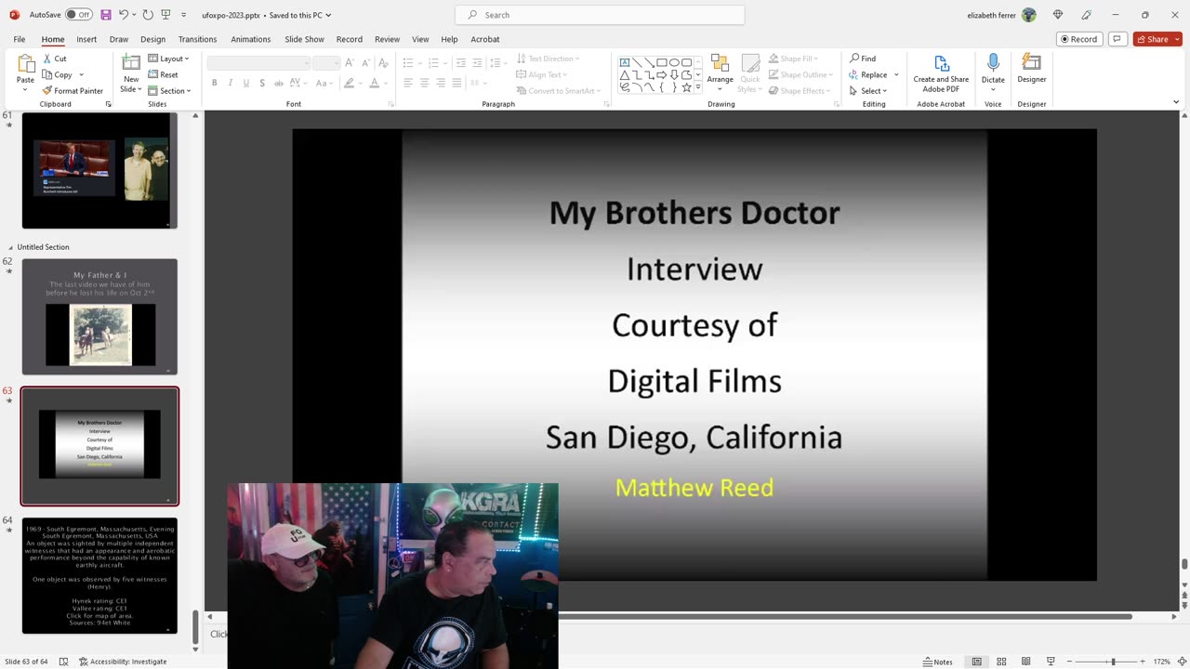The height and width of the screenshot is (669, 1190).
Task: Open the Select dropdown
Action: [867, 90]
